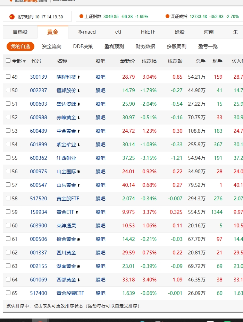This screenshot has height=322, width=243.
Task: Open the 资金流向 view tab
Action: [52, 46]
